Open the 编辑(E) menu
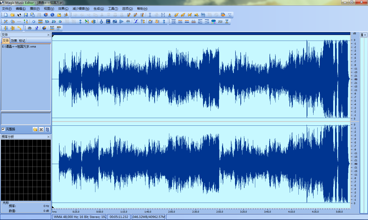 21,9
